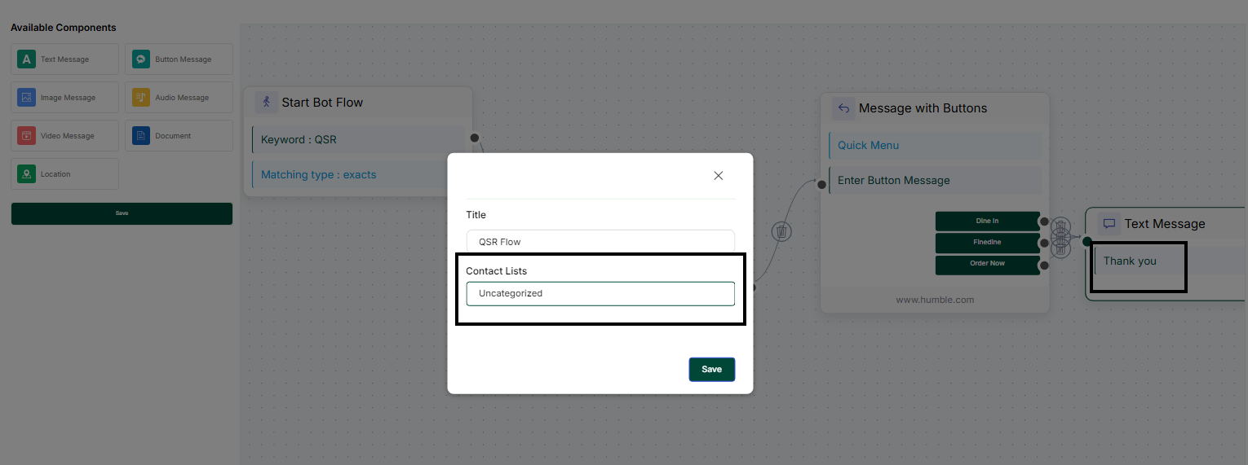Click the Video Message component icon
Viewport: 1248px width, 465px height.
point(27,136)
